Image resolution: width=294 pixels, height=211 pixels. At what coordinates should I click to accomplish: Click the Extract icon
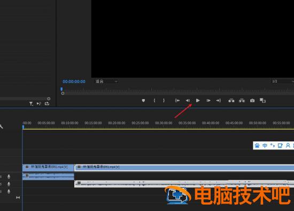pos(242,101)
